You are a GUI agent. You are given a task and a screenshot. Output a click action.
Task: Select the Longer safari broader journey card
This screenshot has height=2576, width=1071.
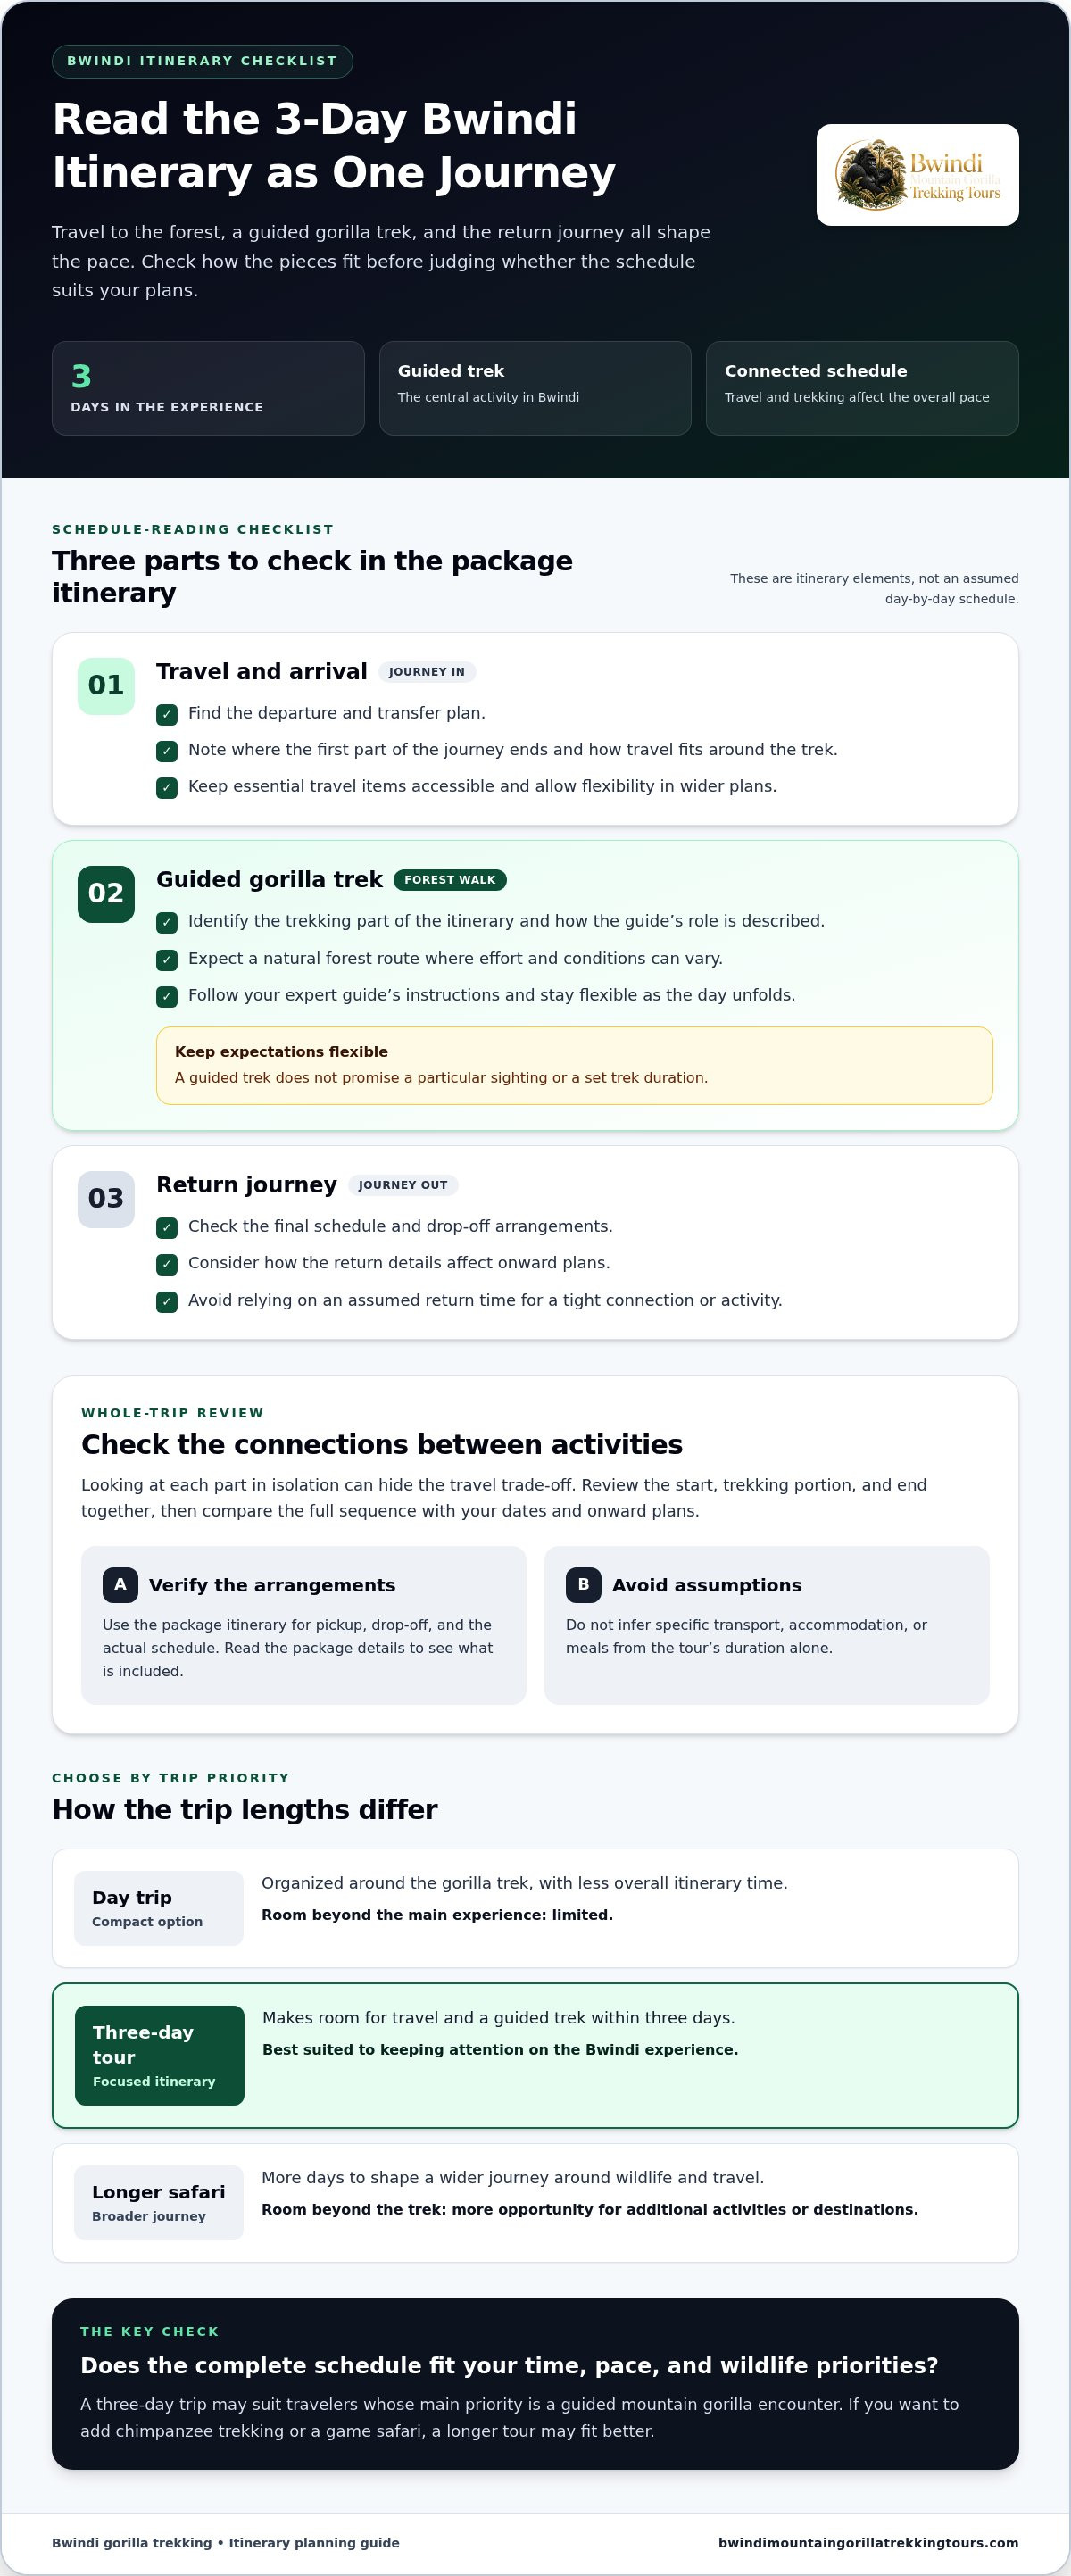(535, 2203)
